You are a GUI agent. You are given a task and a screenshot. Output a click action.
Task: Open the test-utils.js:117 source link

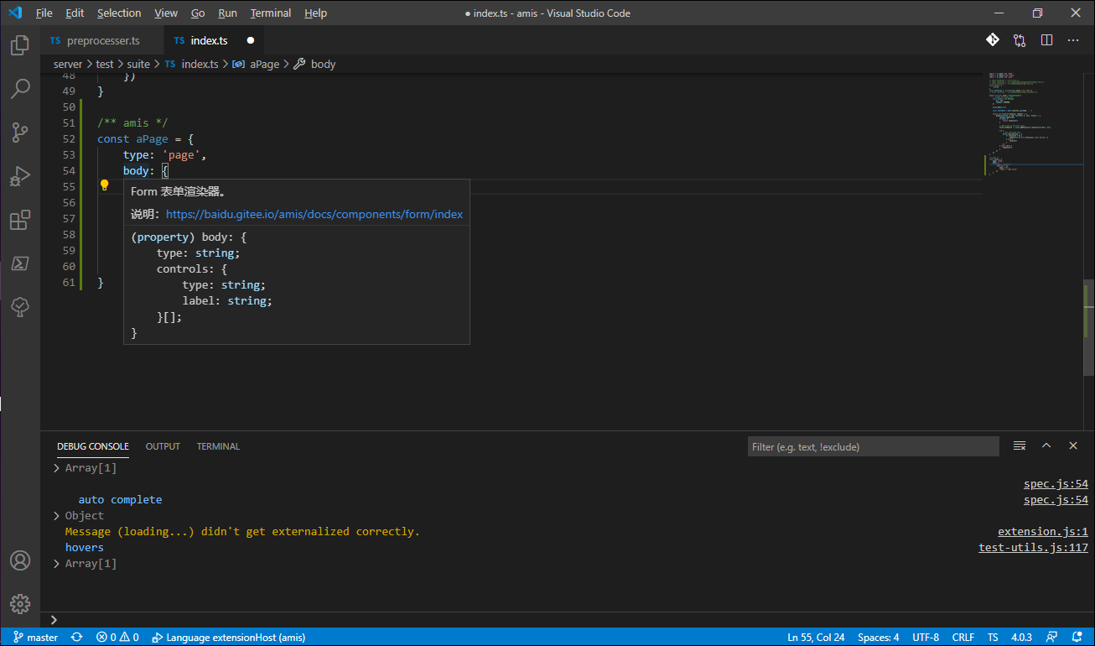1033,548
